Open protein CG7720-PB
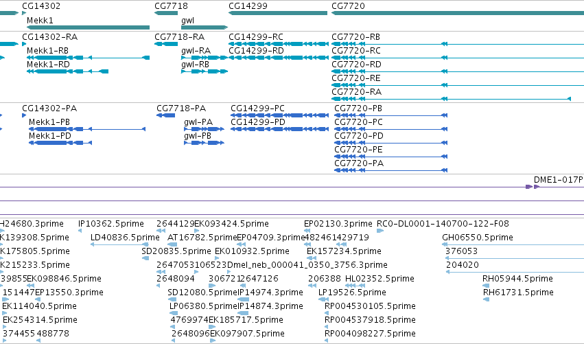Viewport: 584px width, 344px height. (358, 108)
